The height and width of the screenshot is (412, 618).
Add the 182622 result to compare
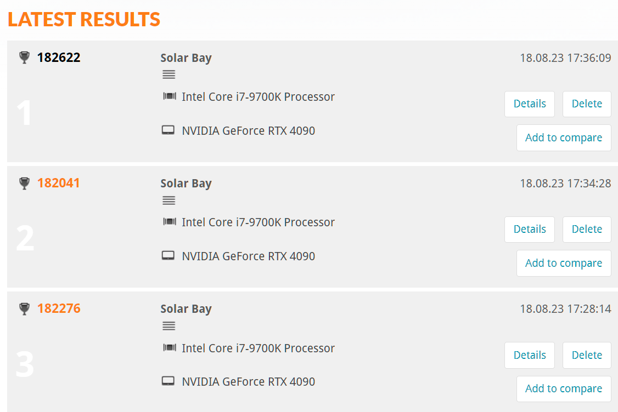pos(564,138)
